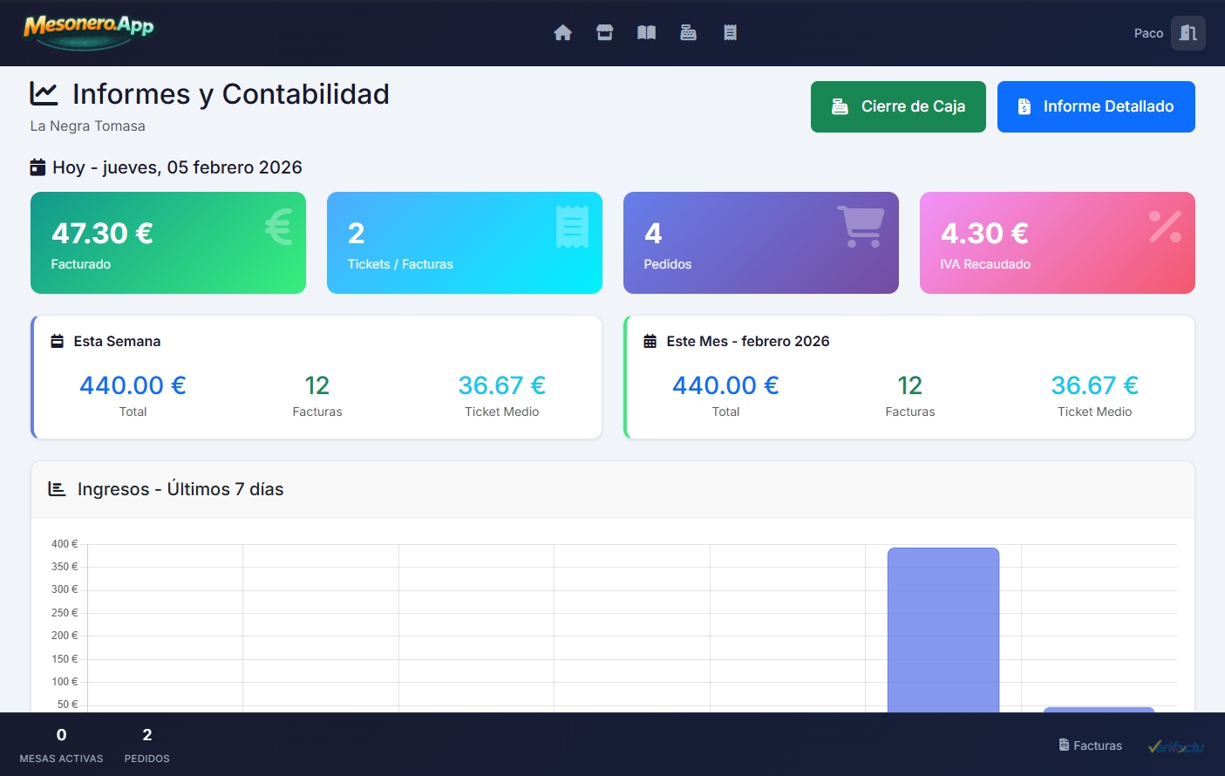Click the Mesonero.App logo
The width and height of the screenshot is (1225, 776).
click(85, 31)
